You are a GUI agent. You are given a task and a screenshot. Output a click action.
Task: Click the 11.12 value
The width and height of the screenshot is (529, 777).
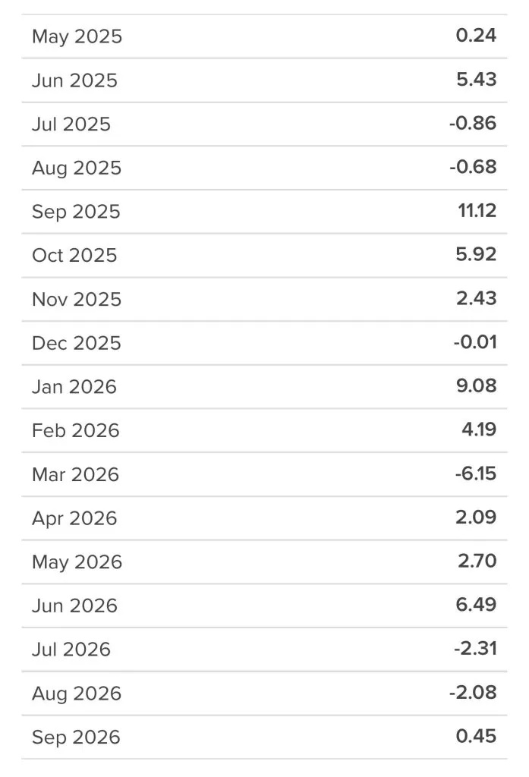(x=477, y=211)
